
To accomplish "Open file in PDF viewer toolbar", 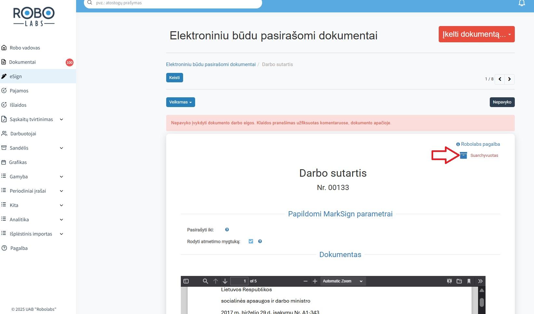I will click(459, 281).
